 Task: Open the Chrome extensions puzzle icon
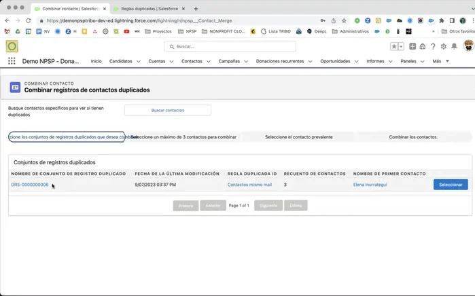coord(442,20)
